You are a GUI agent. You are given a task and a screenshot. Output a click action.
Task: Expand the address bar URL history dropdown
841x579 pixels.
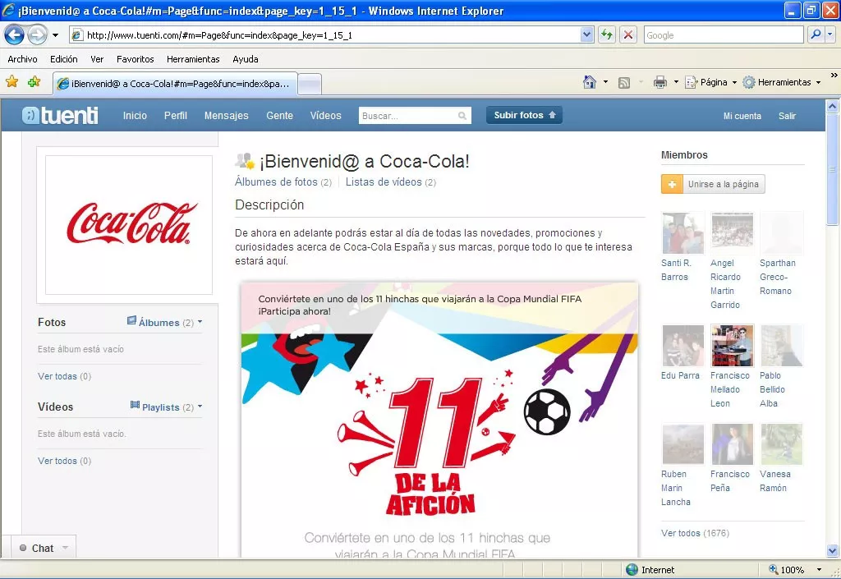point(586,34)
